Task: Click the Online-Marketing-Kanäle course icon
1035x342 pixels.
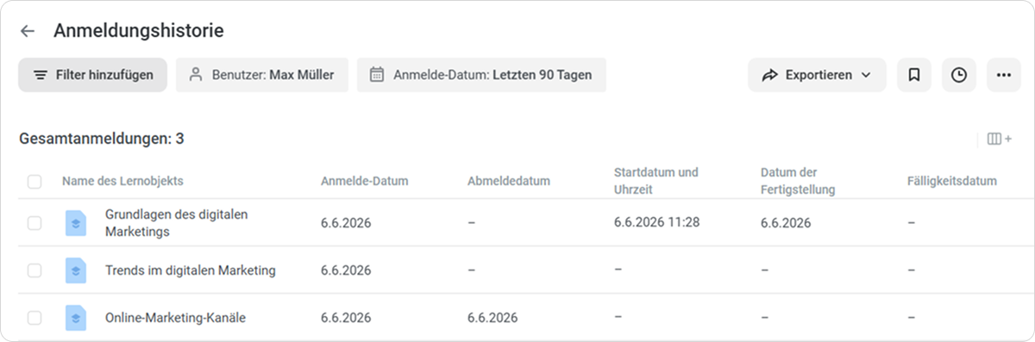Action: coord(76,318)
